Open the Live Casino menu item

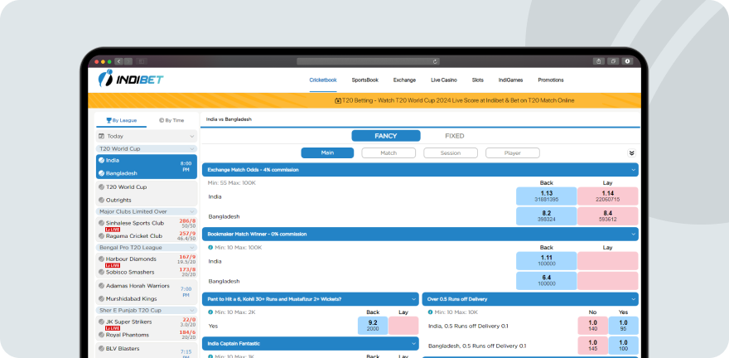444,80
